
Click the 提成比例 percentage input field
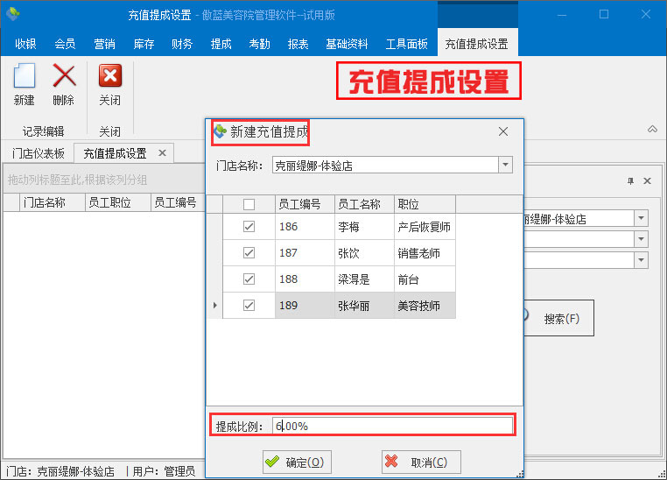pyautogui.click(x=391, y=426)
